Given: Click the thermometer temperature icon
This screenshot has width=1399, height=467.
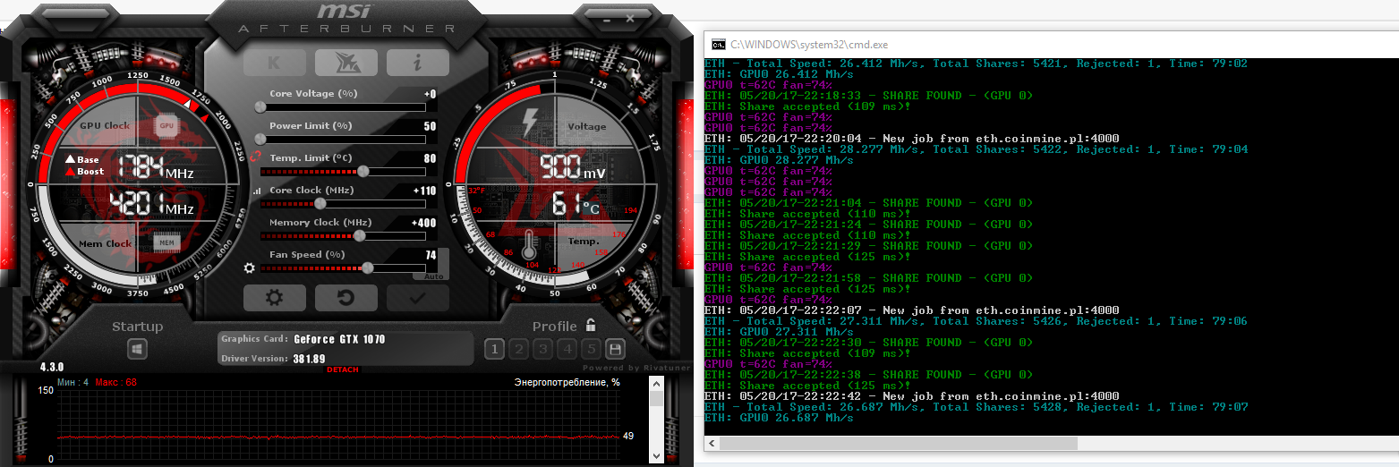Looking at the screenshot, I should (530, 245).
